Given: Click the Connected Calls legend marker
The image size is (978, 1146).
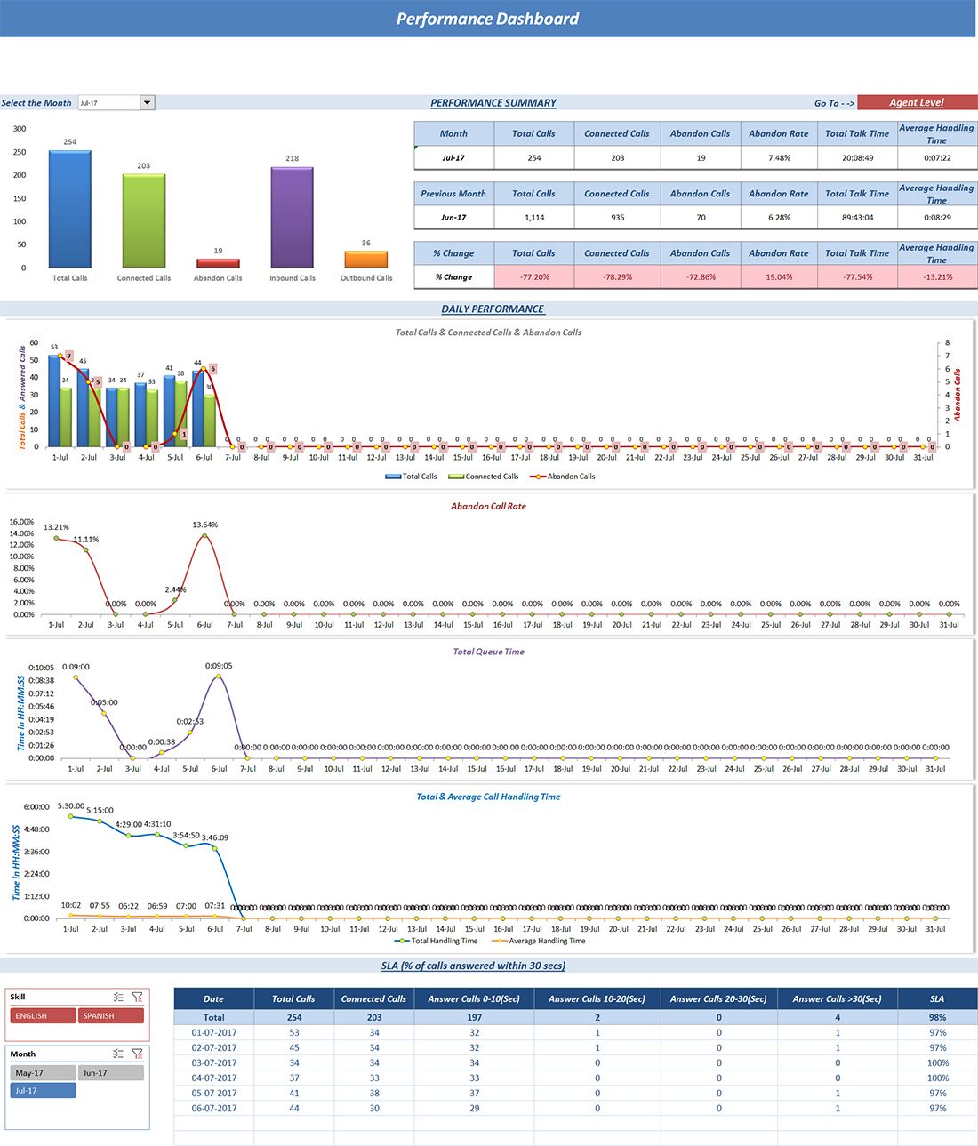Looking at the screenshot, I should point(455,477).
